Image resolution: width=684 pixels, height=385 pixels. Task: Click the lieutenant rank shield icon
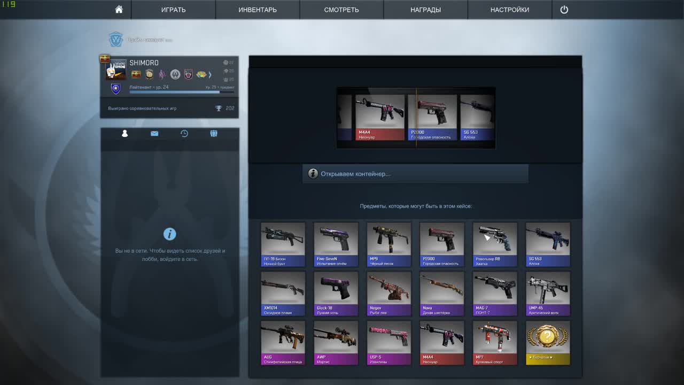point(115,89)
